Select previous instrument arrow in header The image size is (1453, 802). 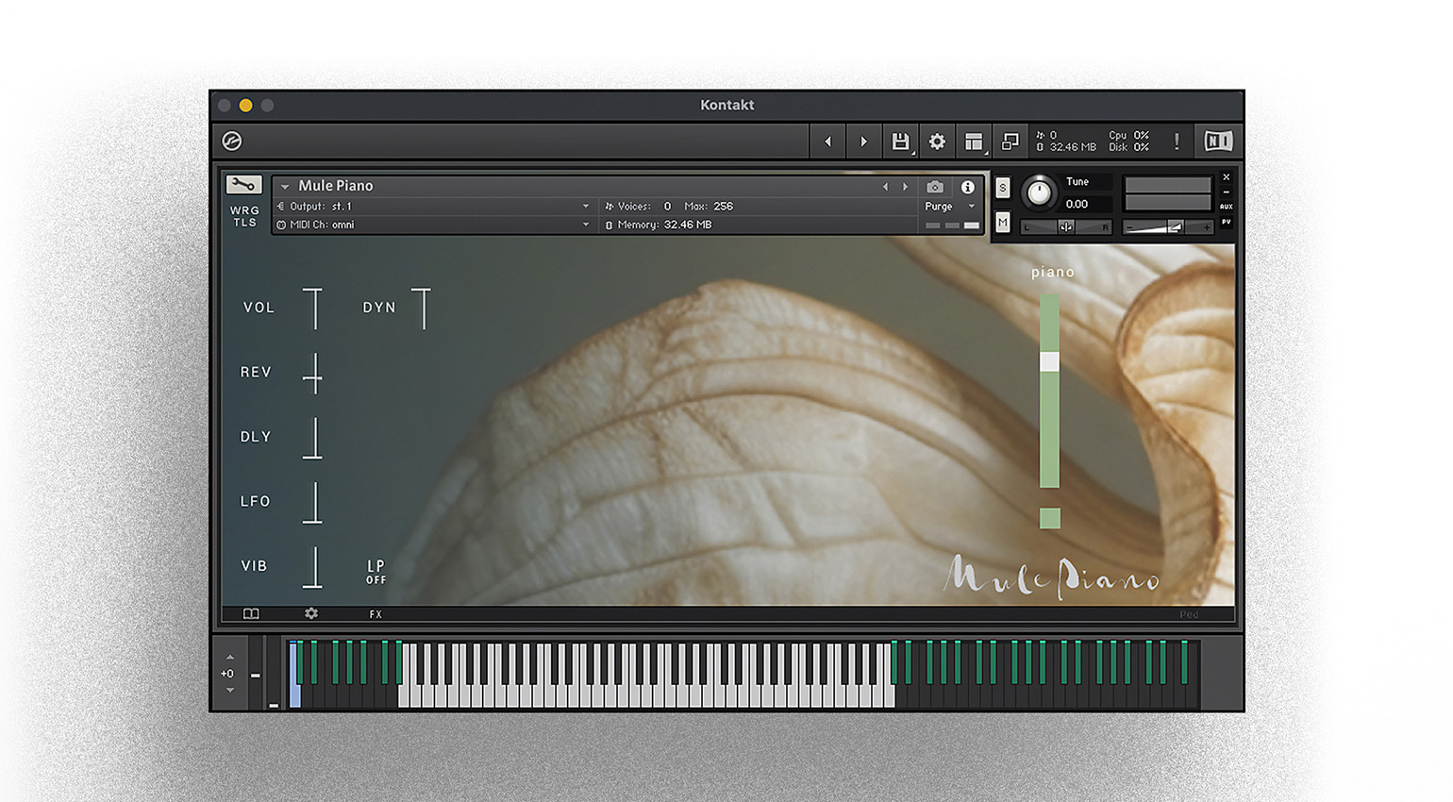point(885,187)
